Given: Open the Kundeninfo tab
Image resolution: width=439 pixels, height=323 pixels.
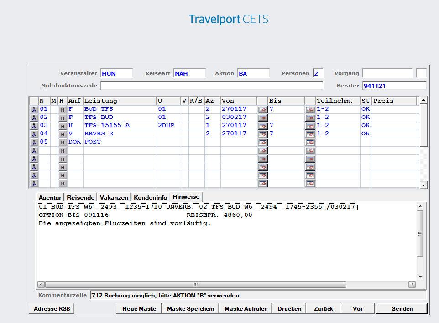Looking at the screenshot, I should click(x=150, y=198).
